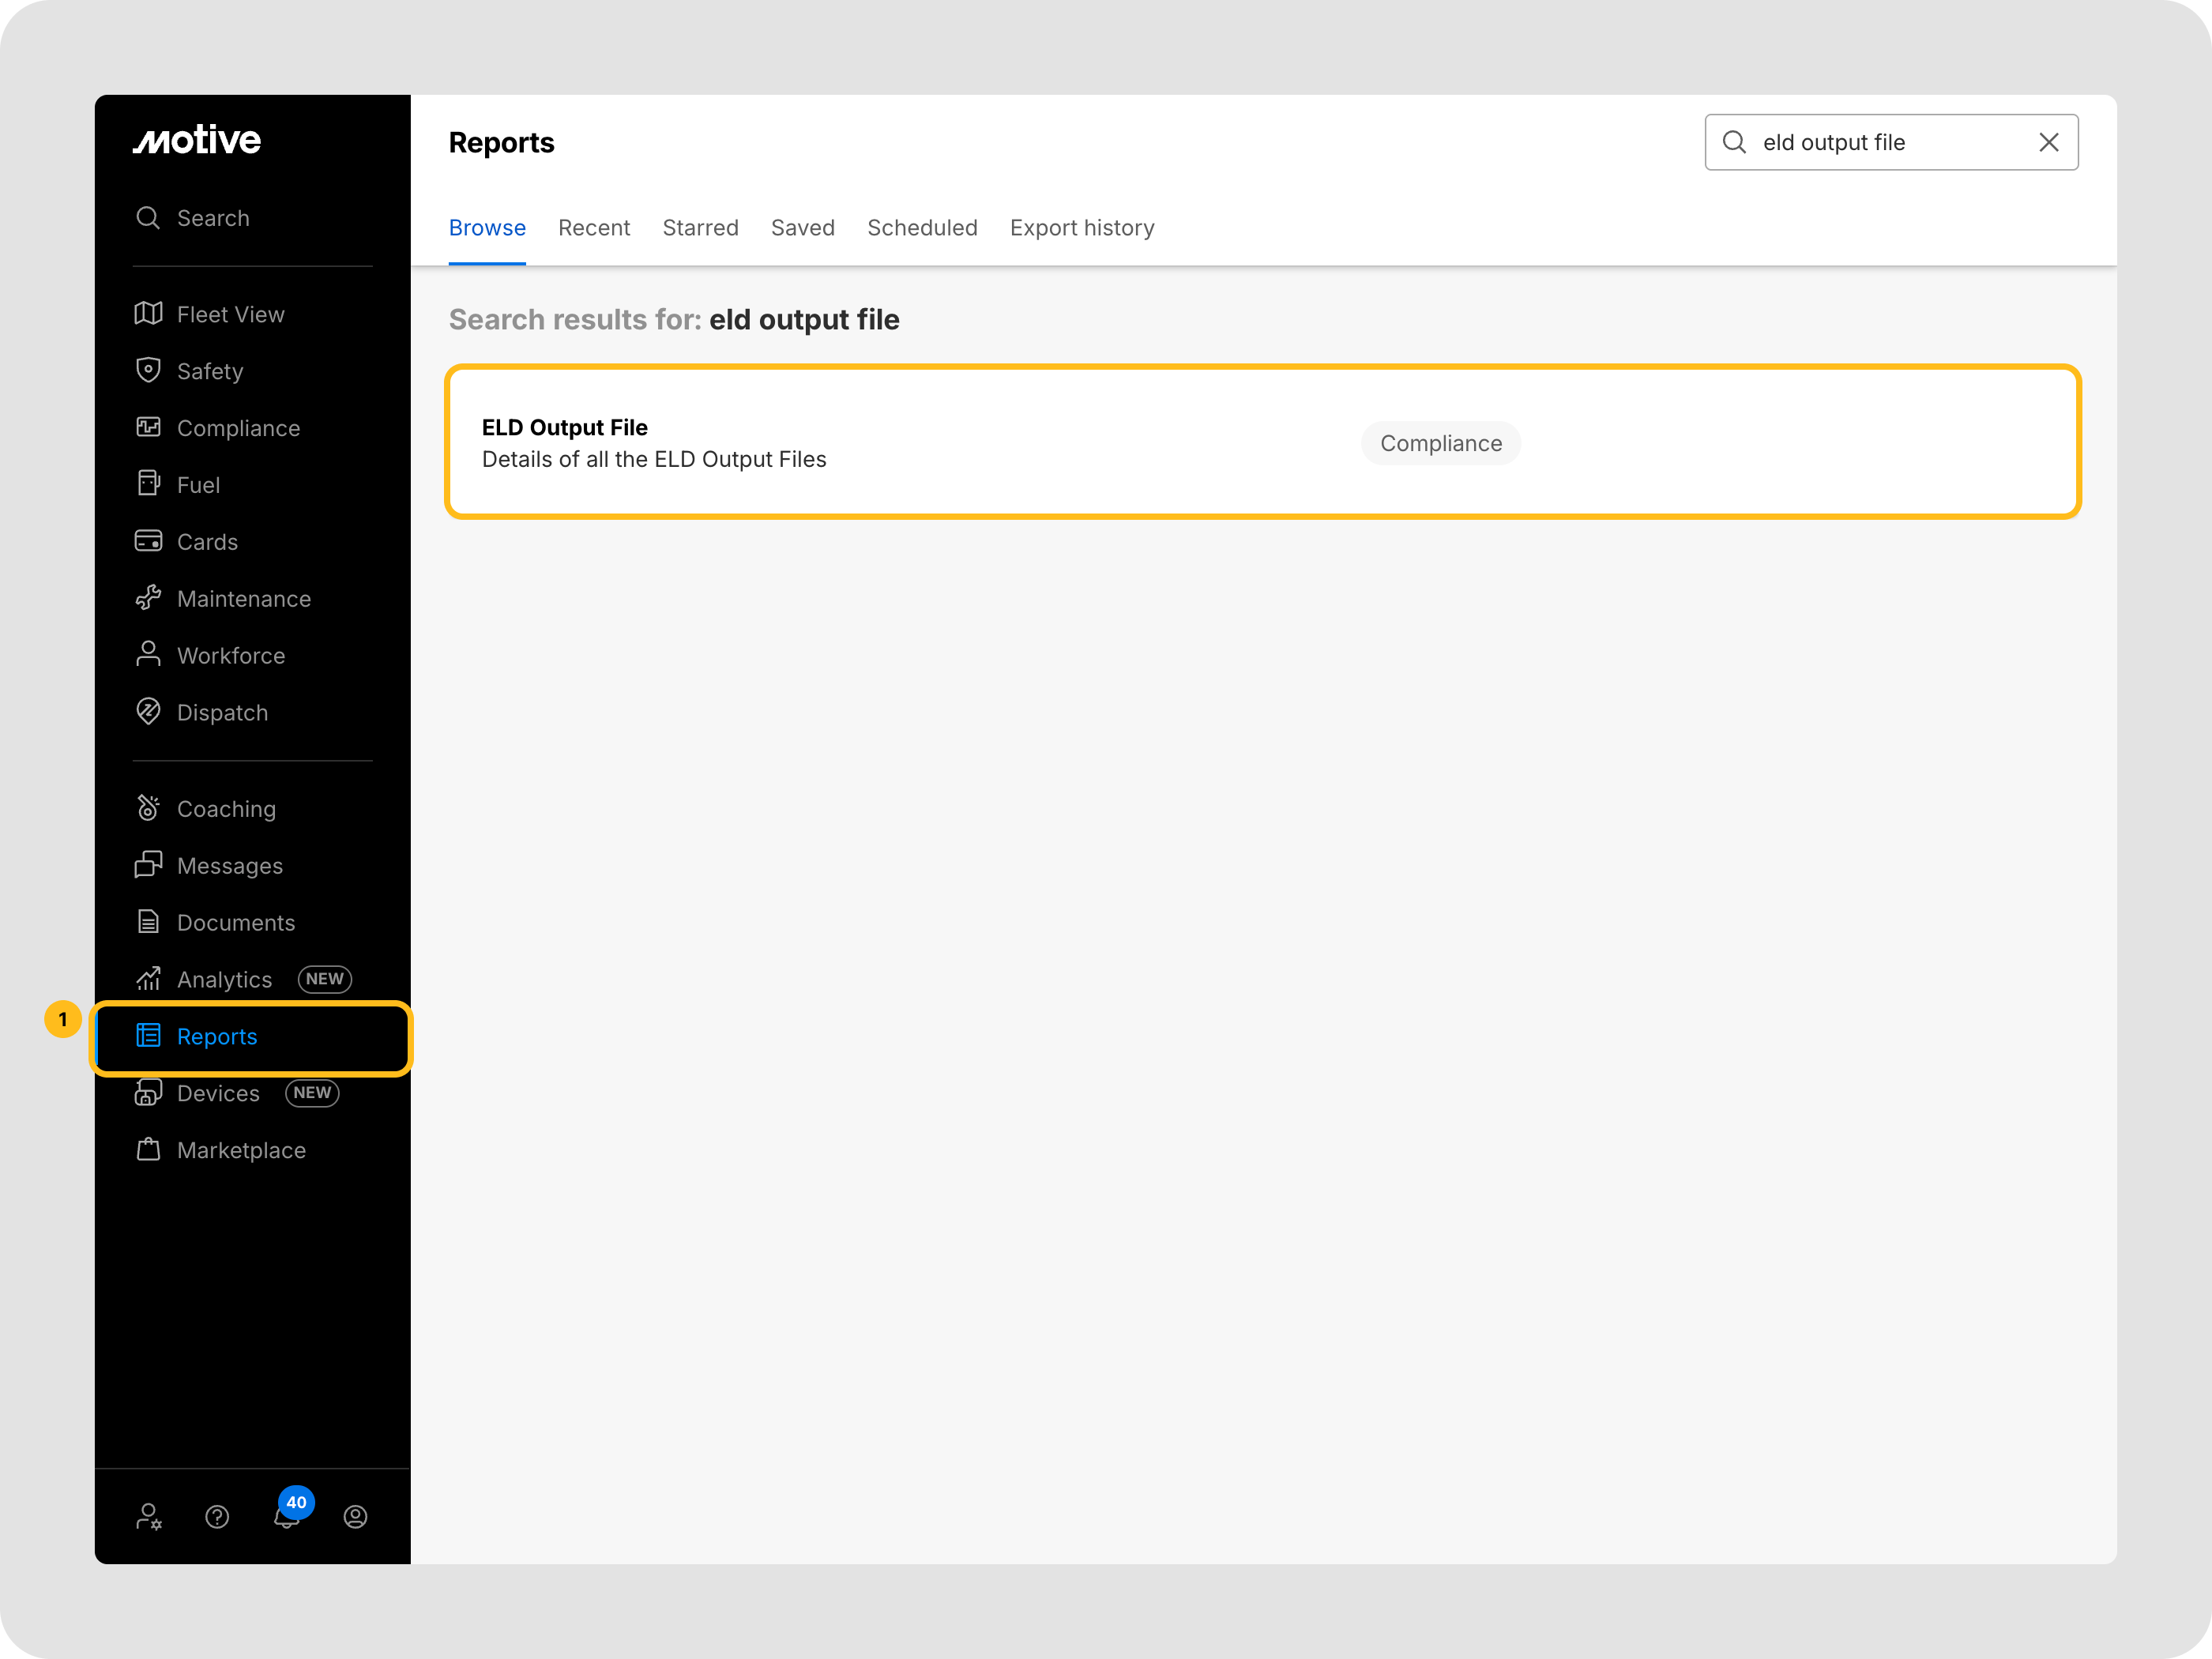Switch to the Starred tab
This screenshot has height=1659, width=2212.
point(700,228)
